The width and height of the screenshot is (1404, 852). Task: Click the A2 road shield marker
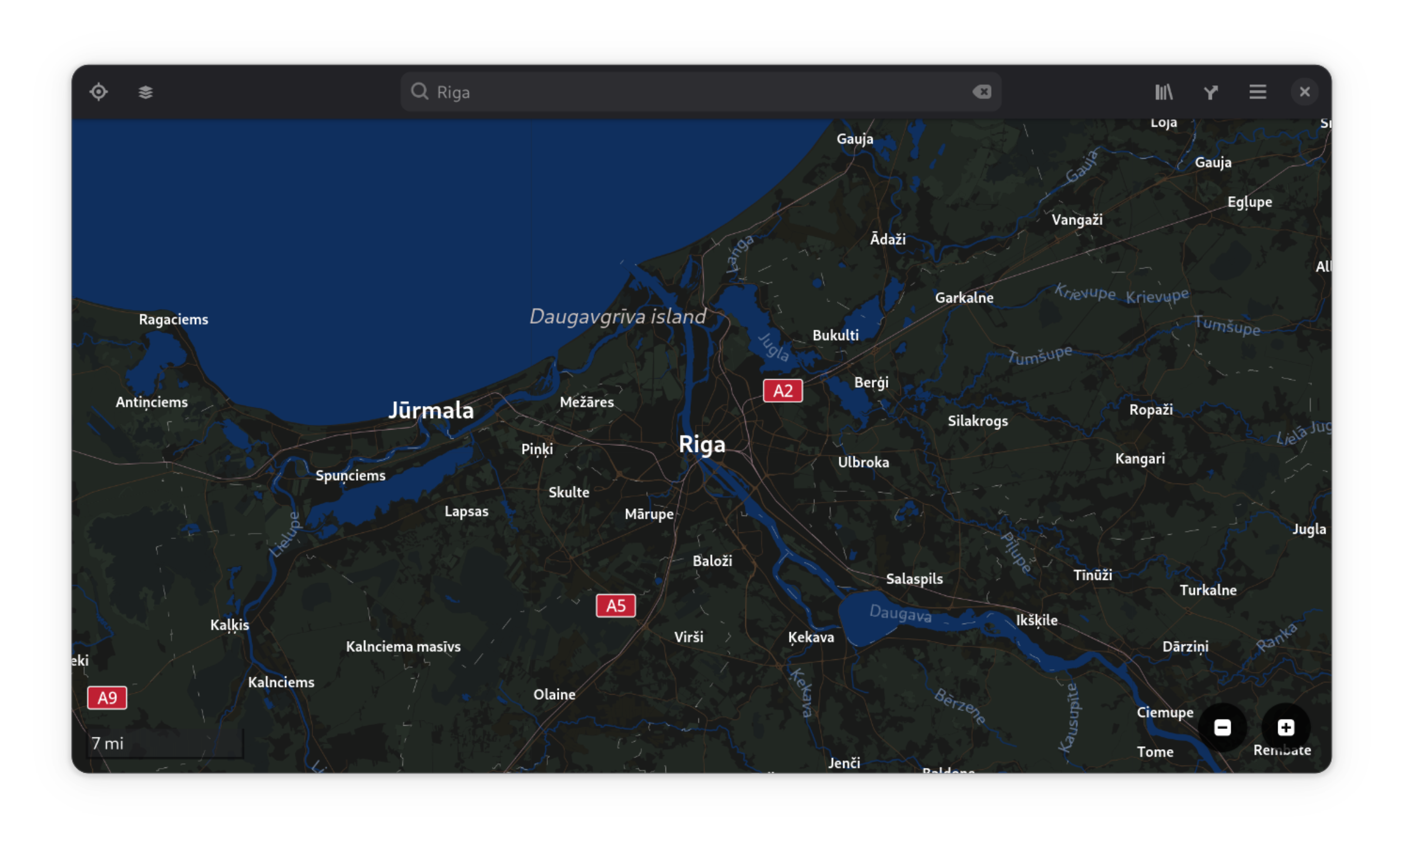782,391
